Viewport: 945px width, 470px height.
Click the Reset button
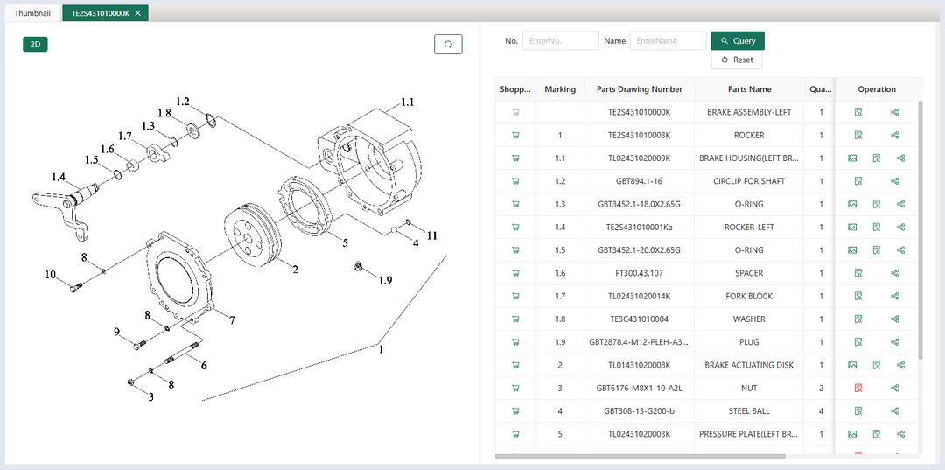(x=737, y=60)
